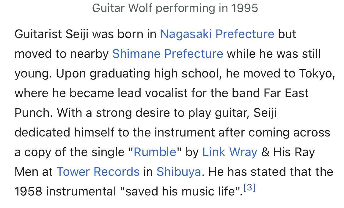Image resolution: width=344 pixels, height=208 pixels.
Task: Visit the Link Wray article link
Action: click(230, 152)
